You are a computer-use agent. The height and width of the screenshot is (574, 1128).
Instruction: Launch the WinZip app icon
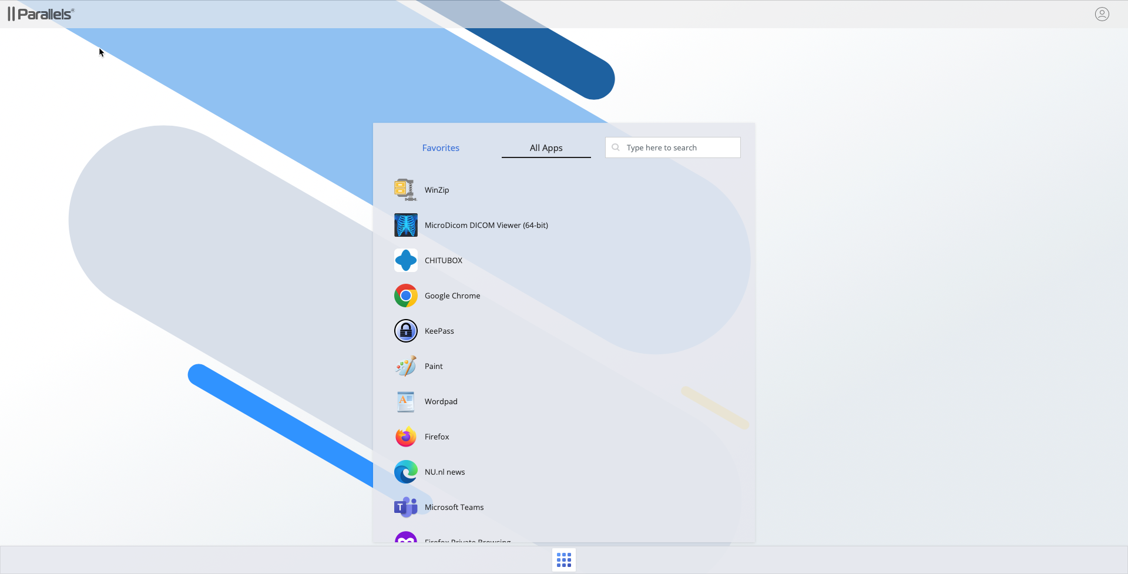[405, 190]
